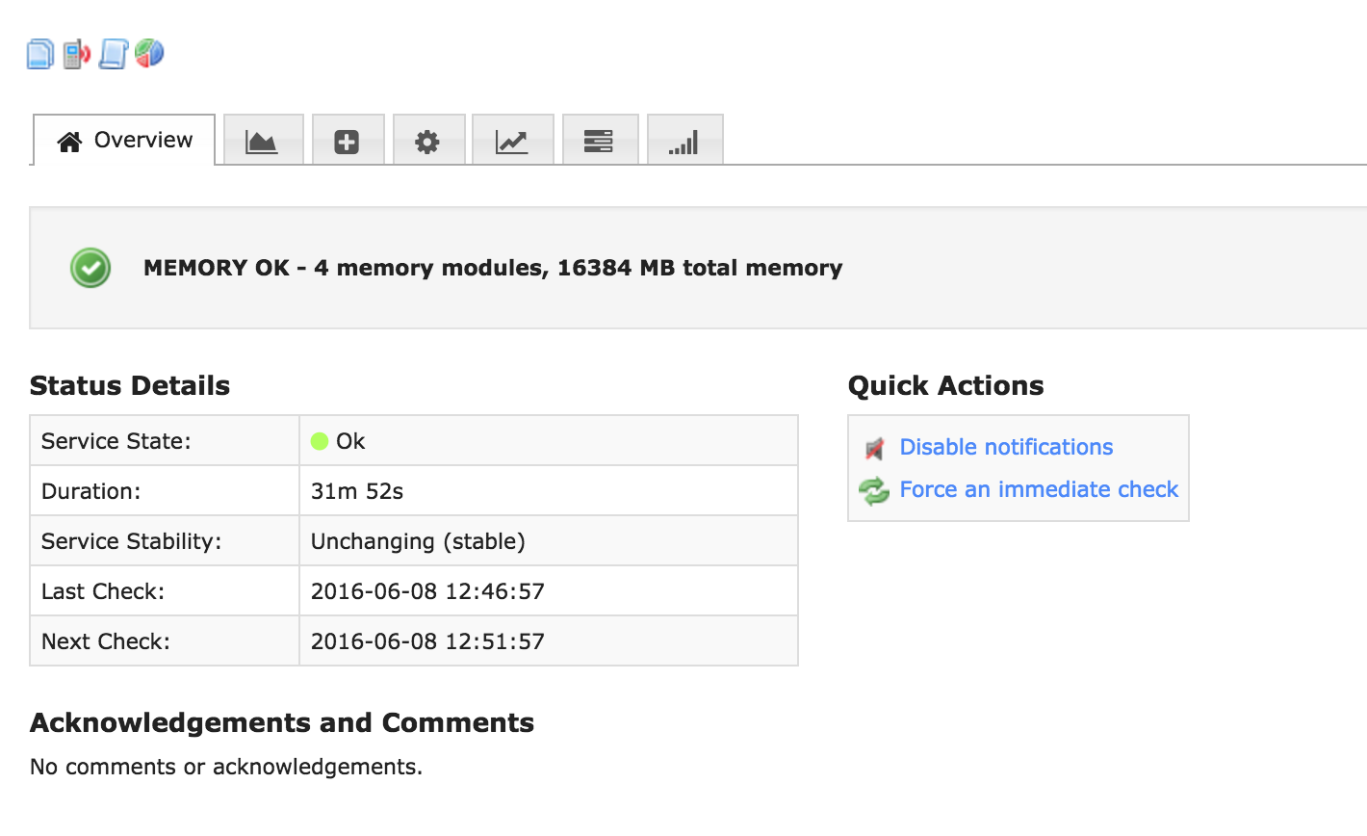Click the green refresh arrows icon
The height and width of the screenshot is (836, 1367).
[x=874, y=491]
